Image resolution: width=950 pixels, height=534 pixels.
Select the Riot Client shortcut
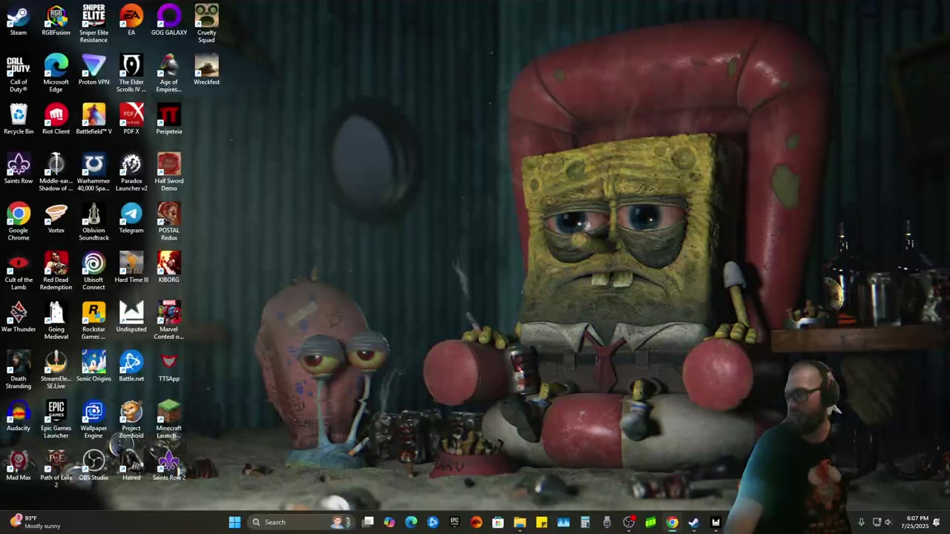click(56, 119)
